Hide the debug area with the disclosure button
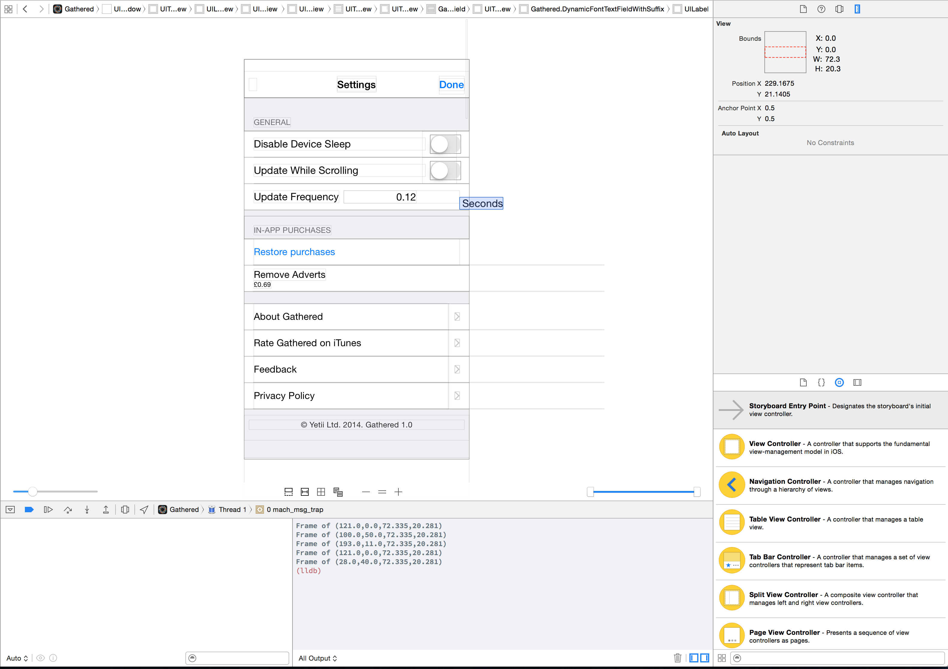This screenshot has height=669, width=948. point(10,509)
